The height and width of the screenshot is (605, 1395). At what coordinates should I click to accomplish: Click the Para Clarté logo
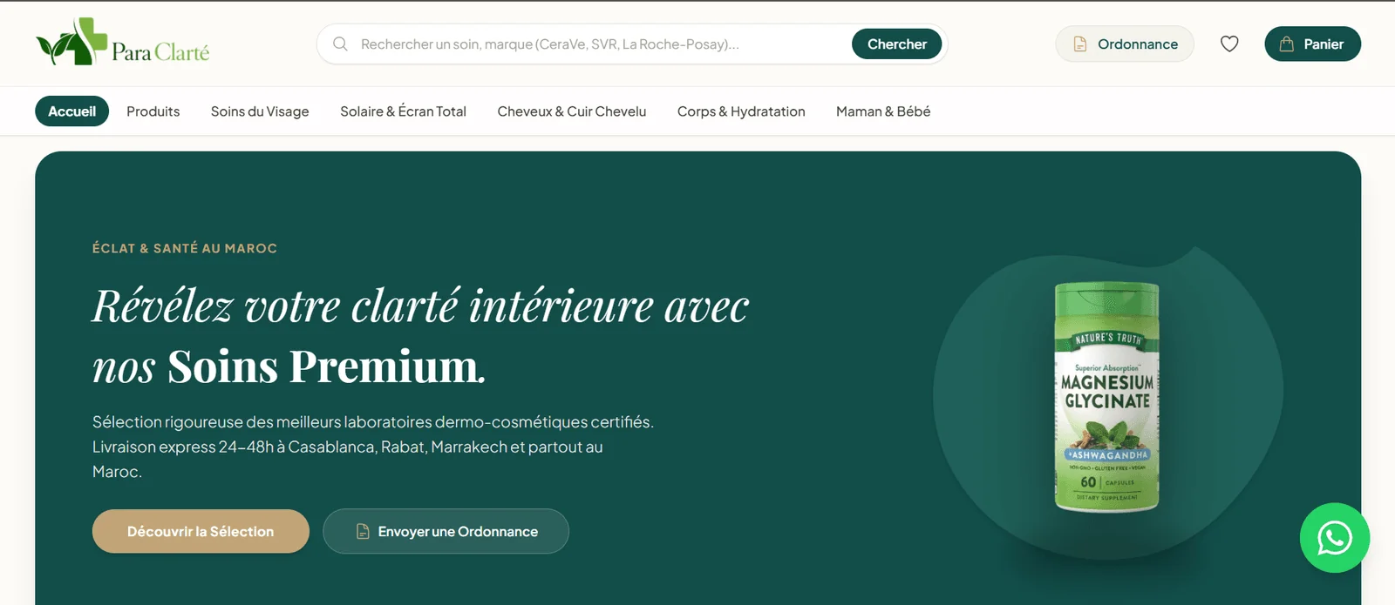[x=123, y=43]
